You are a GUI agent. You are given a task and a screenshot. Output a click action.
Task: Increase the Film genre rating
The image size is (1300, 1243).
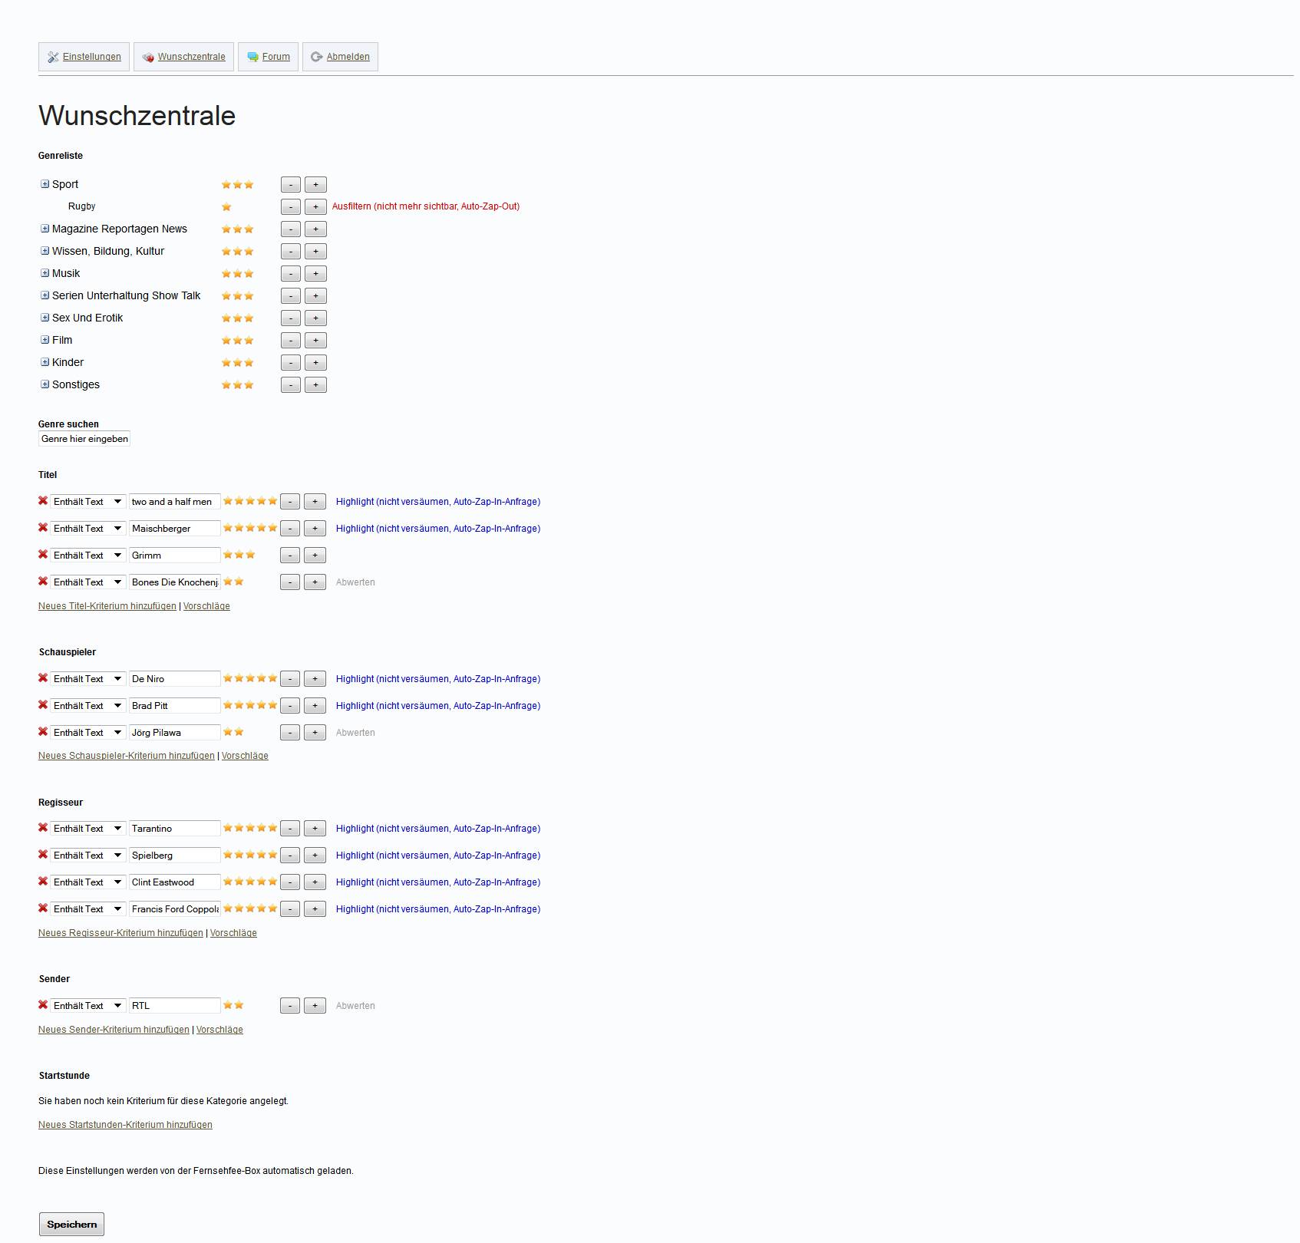pos(315,340)
